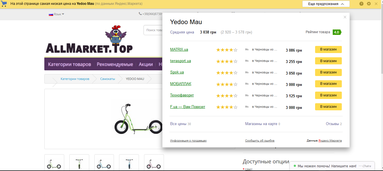Click В магазин button for Spok.ua
The width and height of the screenshot is (383, 171).
(x=328, y=72)
